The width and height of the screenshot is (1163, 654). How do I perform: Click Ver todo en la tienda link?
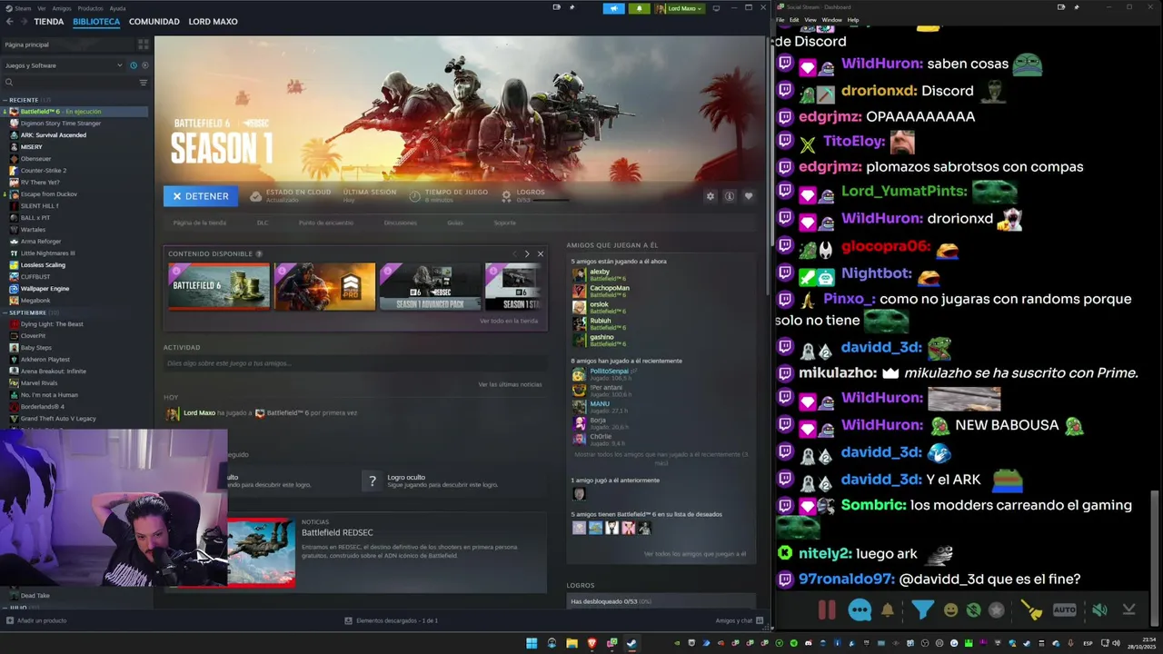click(509, 321)
